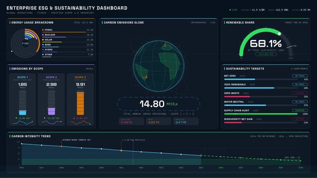Click the 68.1% renewable share value
The image size is (317, 178).
266,44
